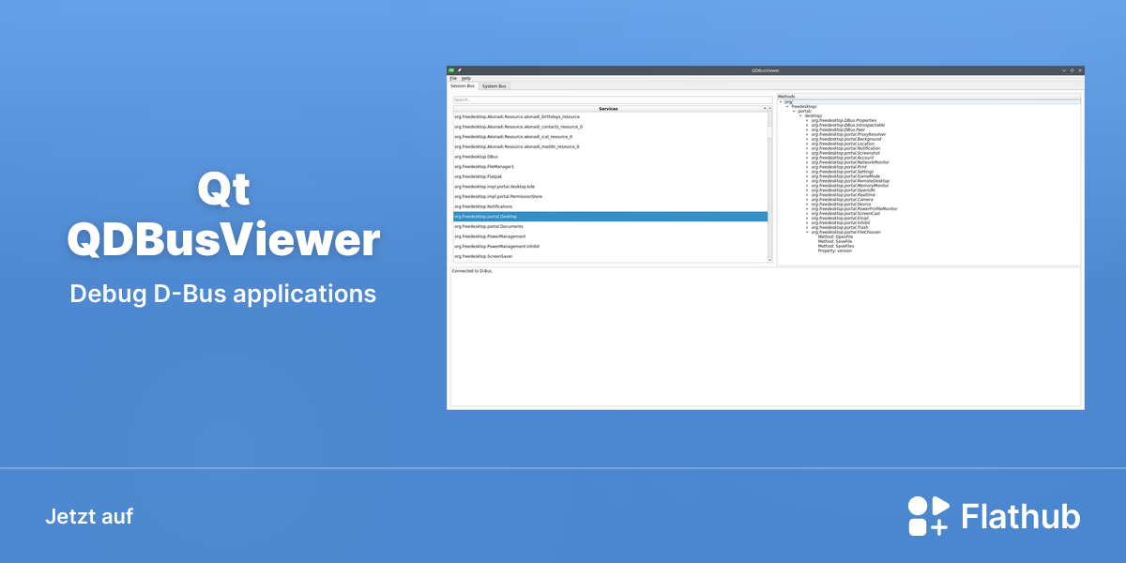
Task: Click Method: SaveFiles entry
Action: [836, 246]
